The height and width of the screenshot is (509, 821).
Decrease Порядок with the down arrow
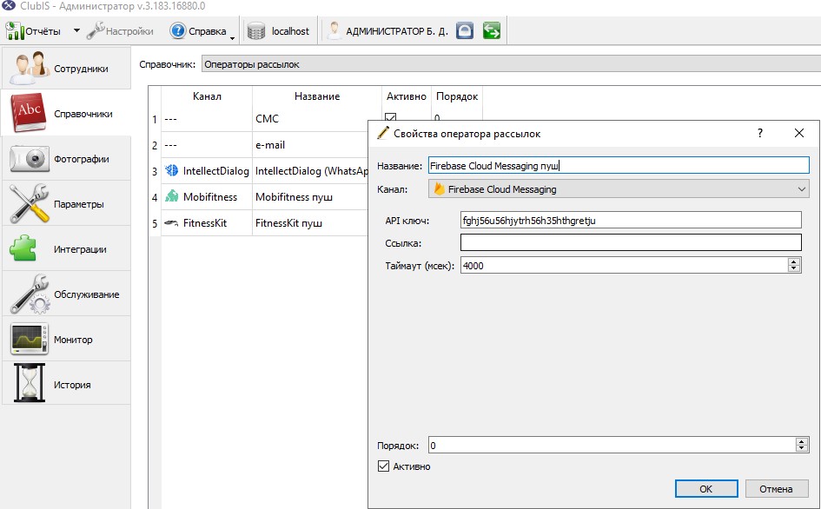[802, 449]
